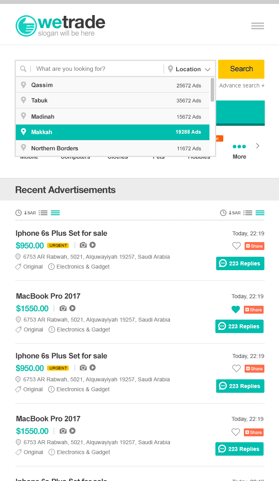Viewport: 279px width, 481px height.
Task: Click the location list scrollbar thumb
Action: 213,89
